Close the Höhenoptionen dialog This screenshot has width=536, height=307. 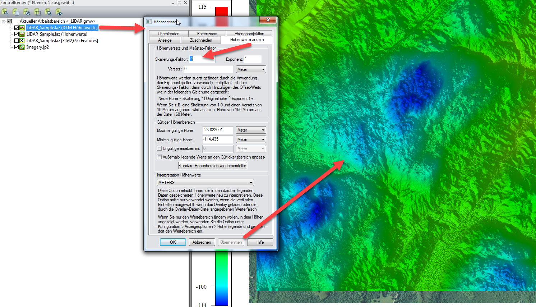coord(268,20)
